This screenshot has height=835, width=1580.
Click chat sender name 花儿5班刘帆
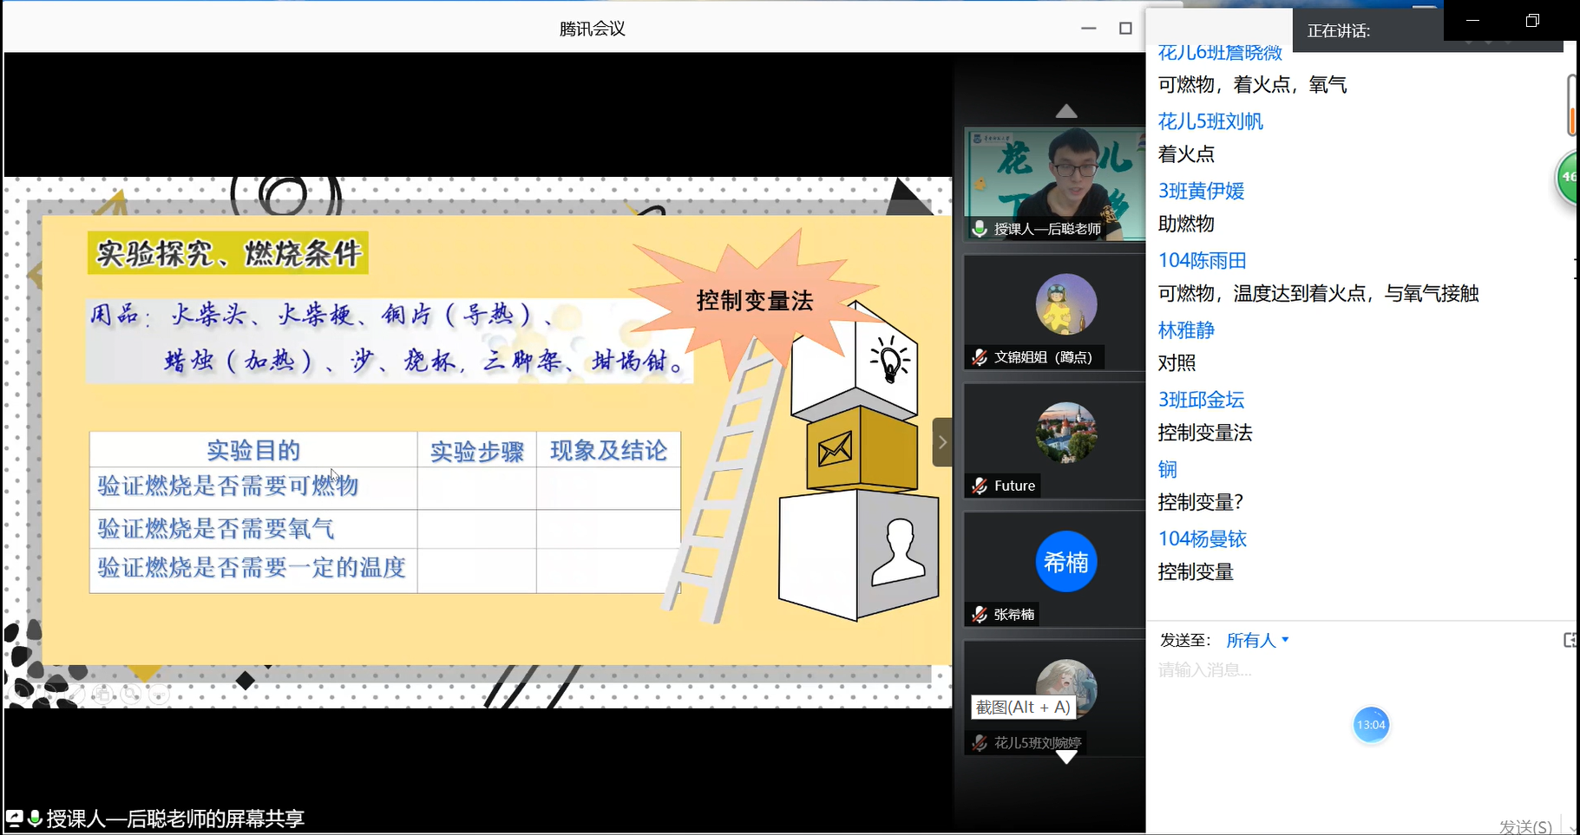[1210, 121]
